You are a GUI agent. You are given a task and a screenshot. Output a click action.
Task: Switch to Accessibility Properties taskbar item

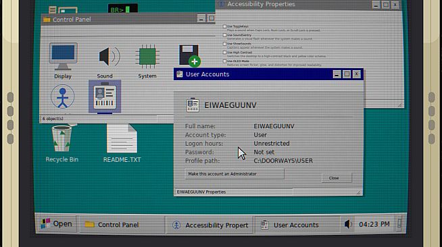pyautogui.click(x=210, y=225)
